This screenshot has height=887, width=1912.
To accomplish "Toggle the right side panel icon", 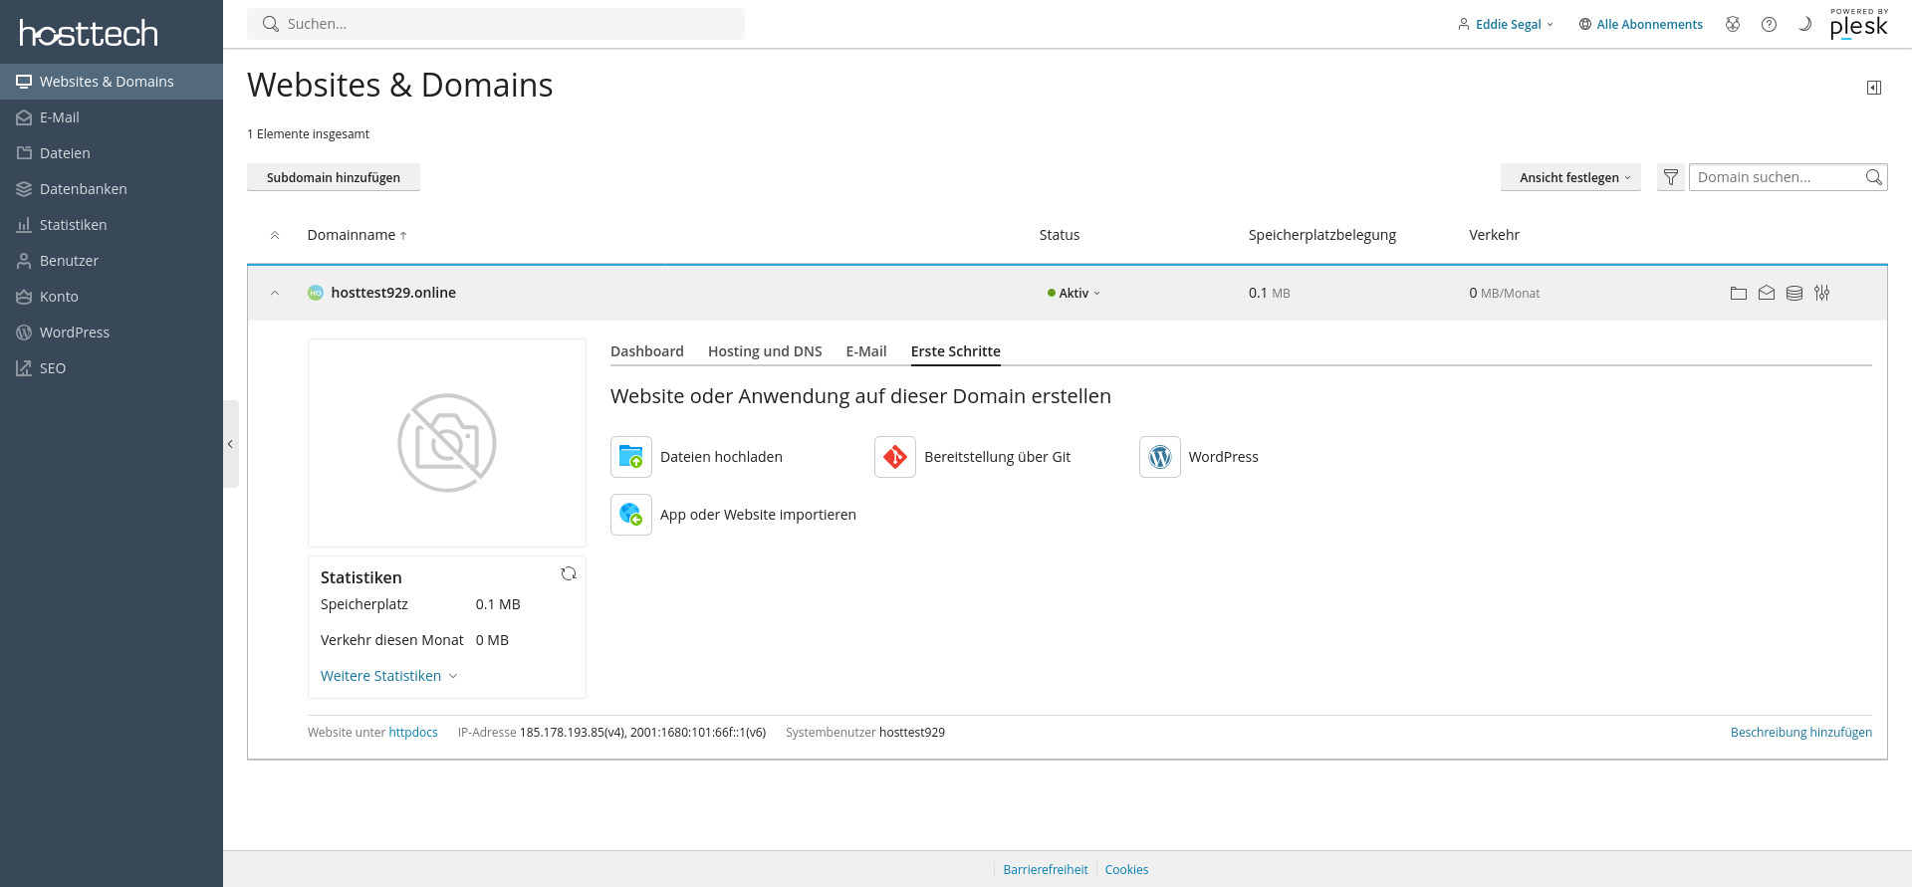I will click(1874, 88).
